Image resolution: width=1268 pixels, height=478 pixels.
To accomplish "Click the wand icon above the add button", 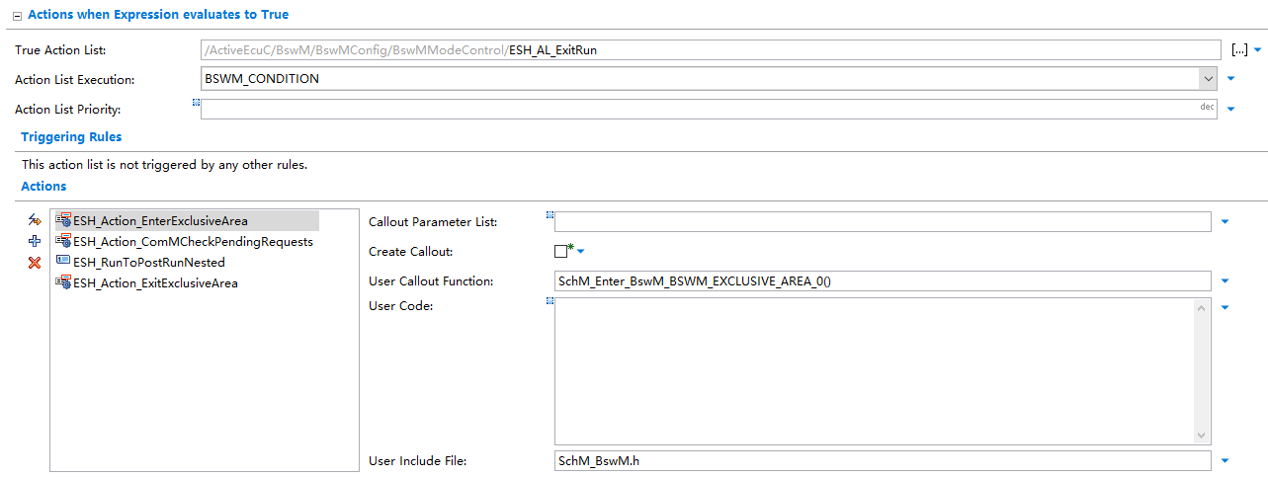I will point(35,220).
